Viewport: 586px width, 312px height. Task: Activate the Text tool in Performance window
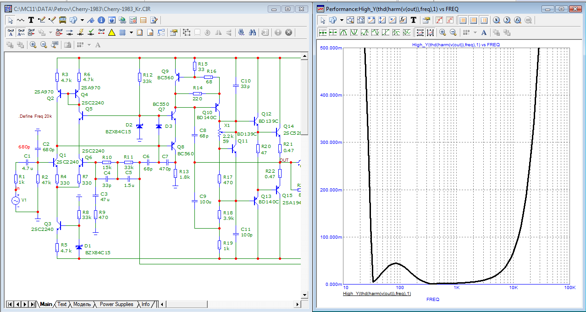coord(414,20)
